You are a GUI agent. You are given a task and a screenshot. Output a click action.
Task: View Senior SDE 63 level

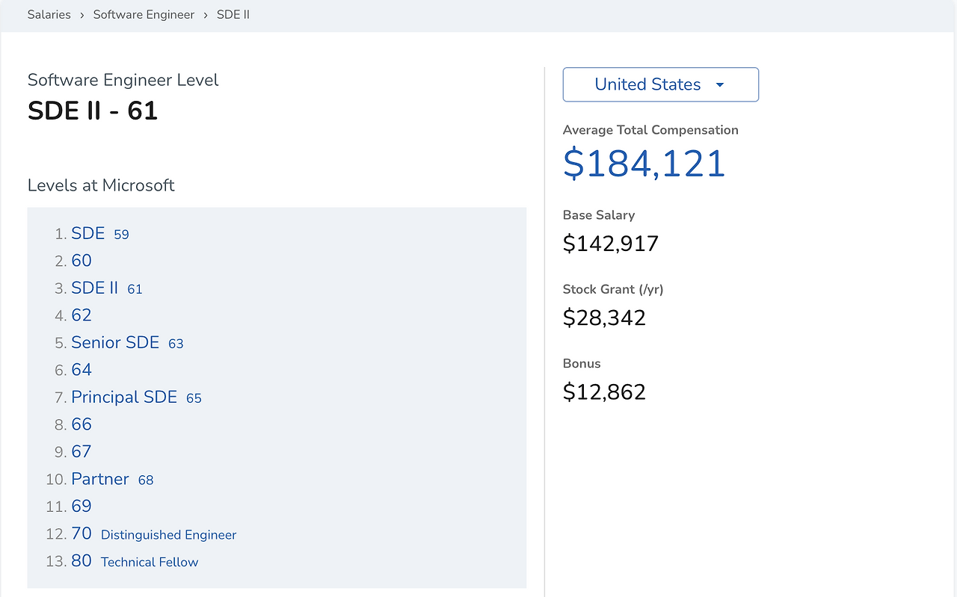point(127,343)
